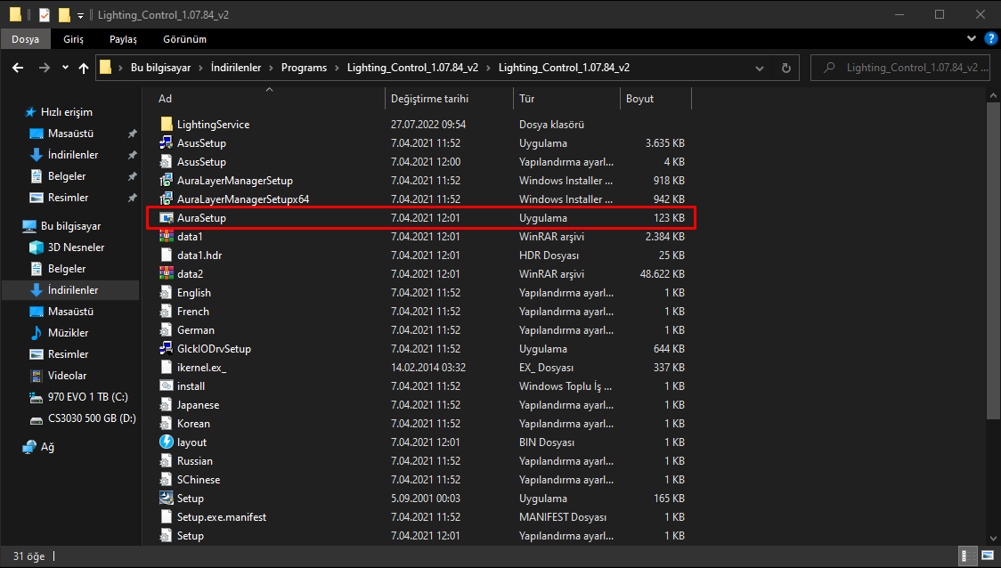Select the Setup application icon dated 2001
Image resolution: width=1001 pixels, height=568 pixels.
[166, 498]
